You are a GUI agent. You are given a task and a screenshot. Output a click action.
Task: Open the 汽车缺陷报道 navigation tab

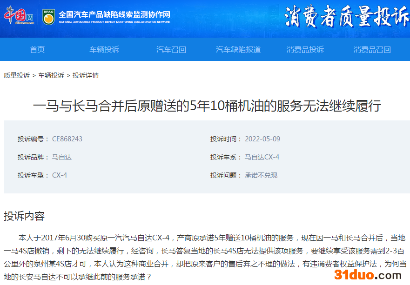pos(238,50)
